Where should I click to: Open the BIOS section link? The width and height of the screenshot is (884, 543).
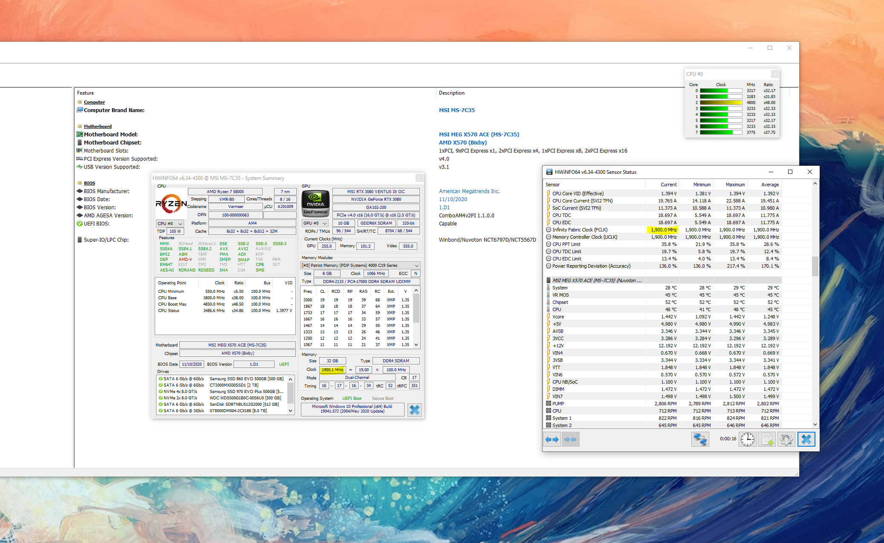click(x=90, y=183)
